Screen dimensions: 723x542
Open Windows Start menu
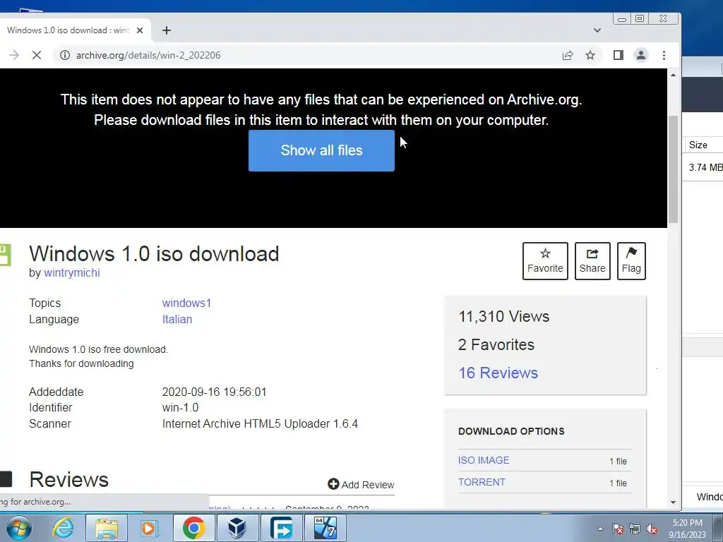click(x=18, y=528)
